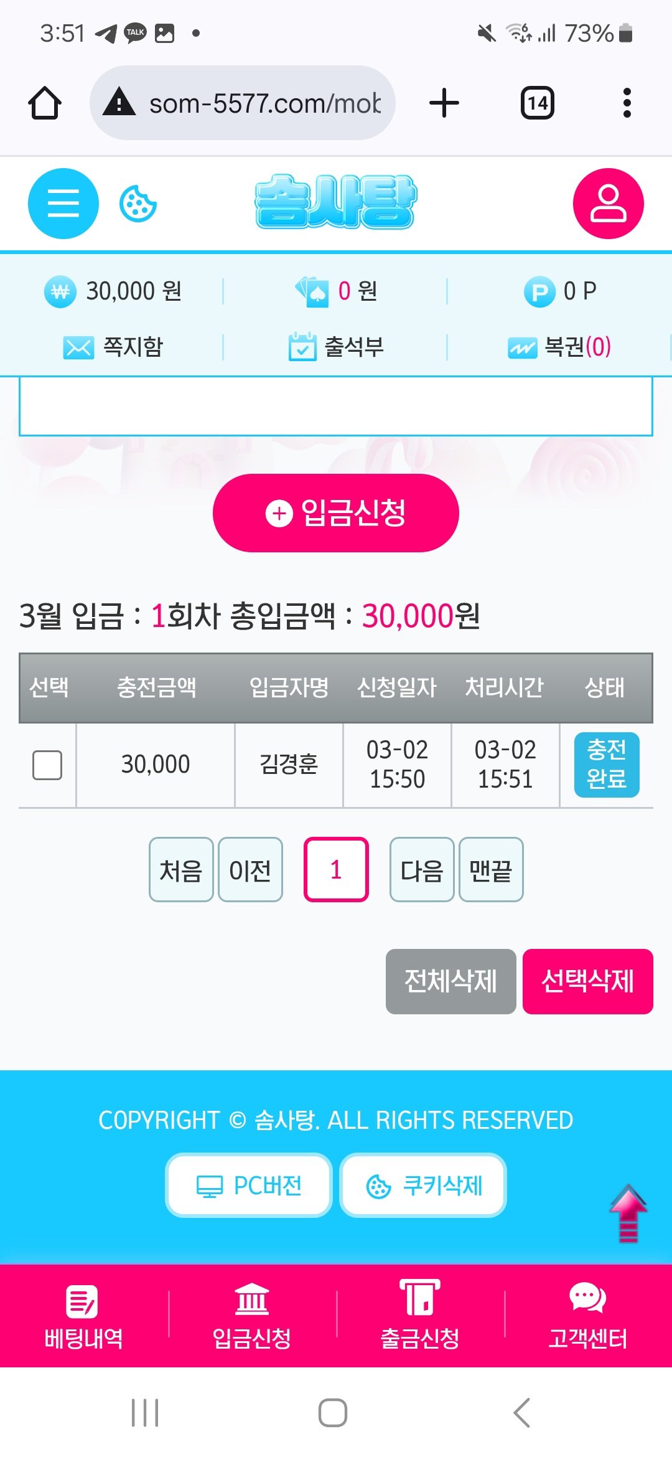Tap the browser address bar
The image size is (672, 1457).
pyautogui.click(x=243, y=103)
